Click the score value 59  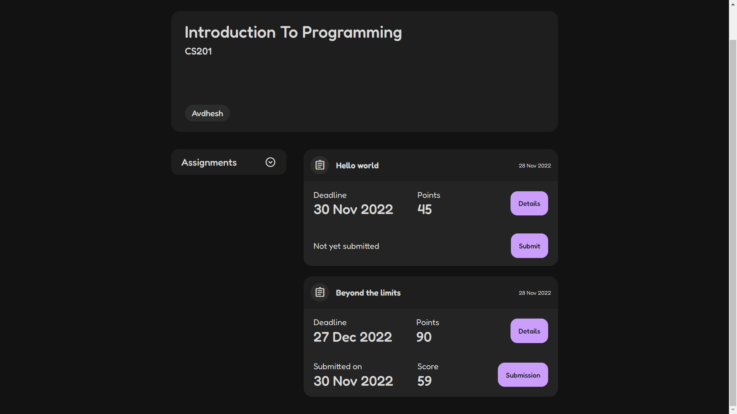425,381
